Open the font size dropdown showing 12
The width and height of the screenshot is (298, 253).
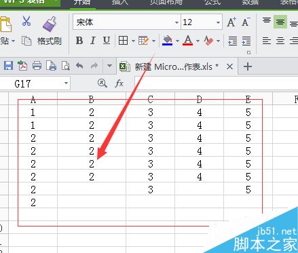pyautogui.click(x=218, y=22)
